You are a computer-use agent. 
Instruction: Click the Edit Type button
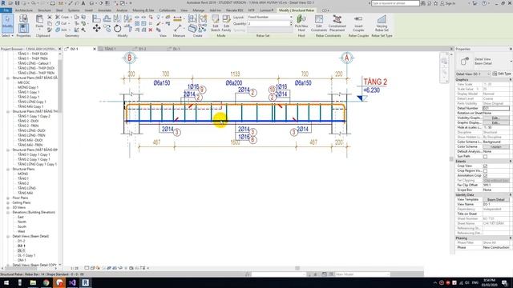pos(502,74)
